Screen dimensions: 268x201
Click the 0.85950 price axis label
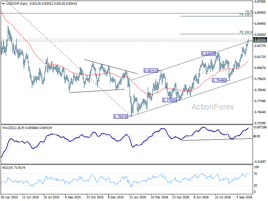260,13
